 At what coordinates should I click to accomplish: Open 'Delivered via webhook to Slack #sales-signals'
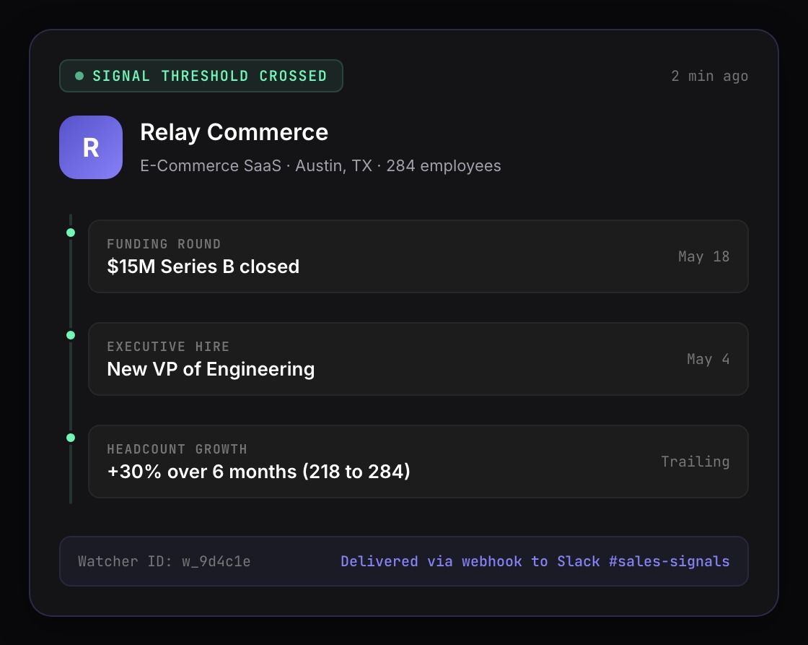click(x=535, y=561)
